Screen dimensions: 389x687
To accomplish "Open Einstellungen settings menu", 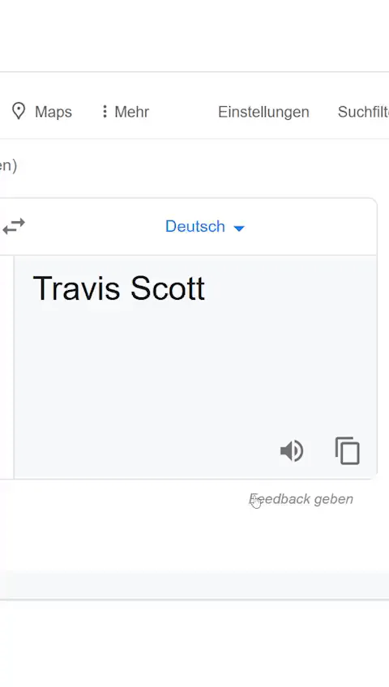I will [x=263, y=112].
